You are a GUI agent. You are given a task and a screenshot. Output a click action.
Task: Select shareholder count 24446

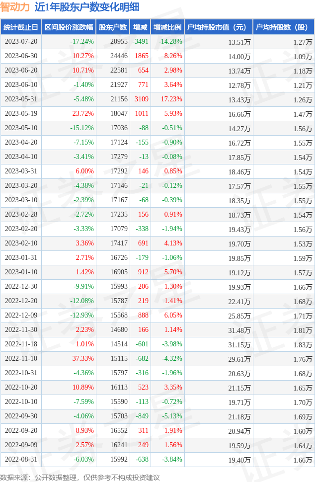[119, 56]
